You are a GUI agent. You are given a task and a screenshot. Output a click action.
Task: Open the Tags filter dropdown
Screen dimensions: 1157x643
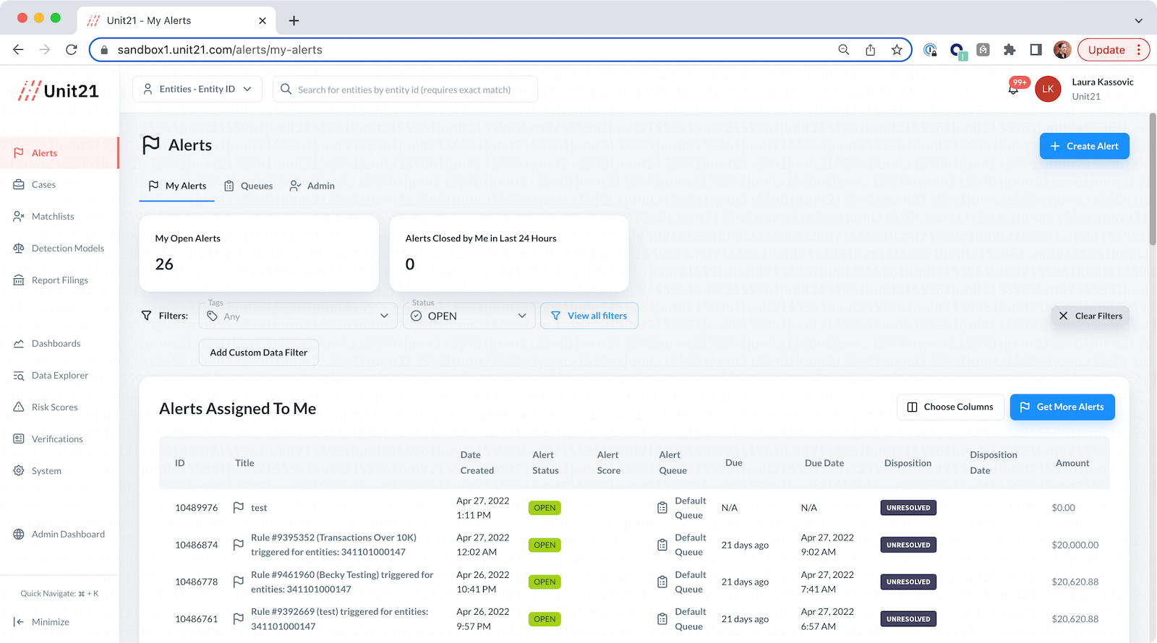(298, 316)
